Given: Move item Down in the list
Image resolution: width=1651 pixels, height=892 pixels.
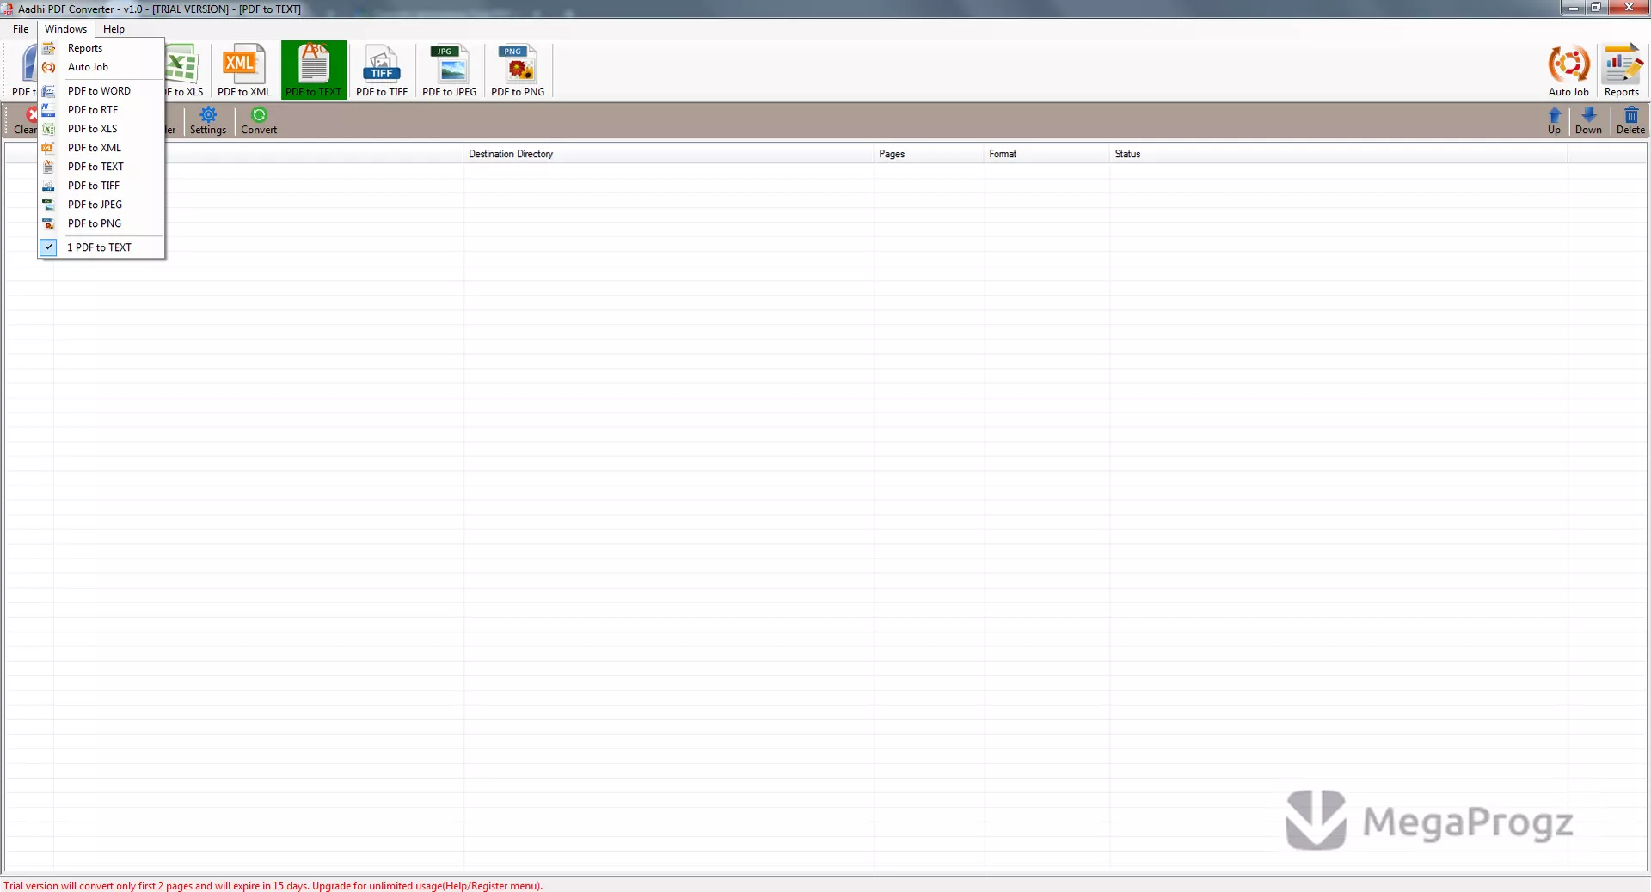Looking at the screenshot, I should 1588,120.
